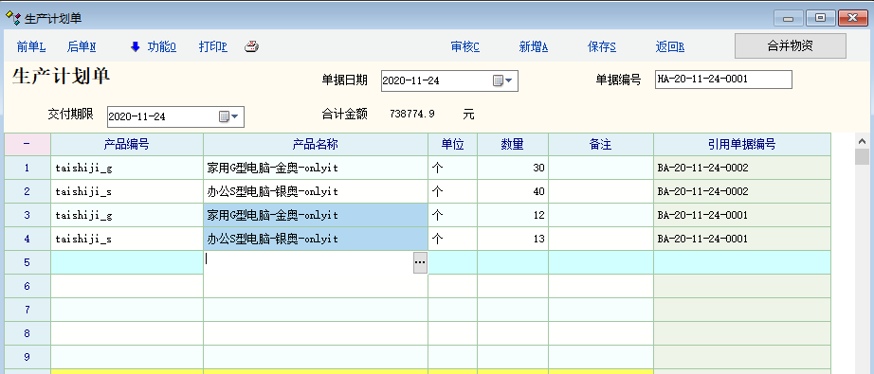The height and width of the screenshot is (374, 874).
Task: Click quantity 12 in row 3
Action: (538, 215)
